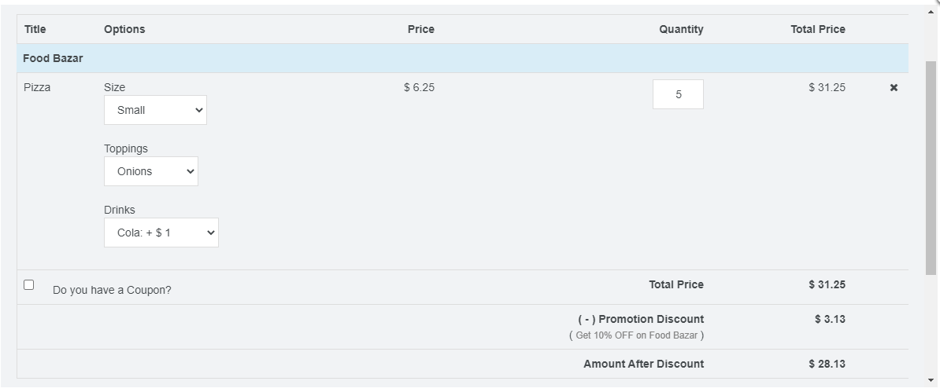Expand the Toppings dropdown showing Onions

150,171
